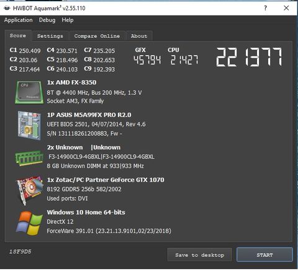Click the 1x AMD FX-8350 heading

tap(71, 82)
